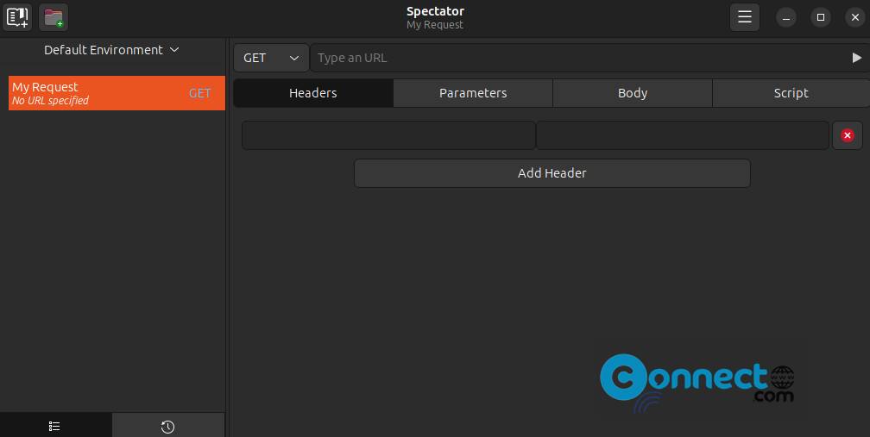
Task: Show collections list view in sidebar
Action: tap(54, 426)
